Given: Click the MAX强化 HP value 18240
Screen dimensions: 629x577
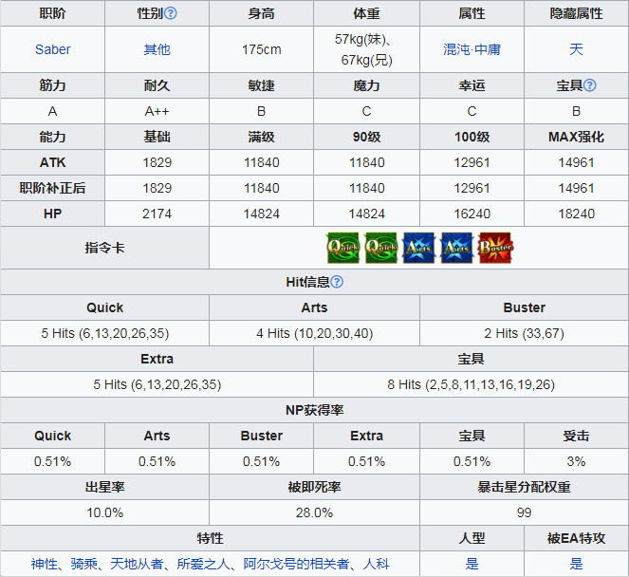Looking at the screenshot, I should [x=576, y=214].
